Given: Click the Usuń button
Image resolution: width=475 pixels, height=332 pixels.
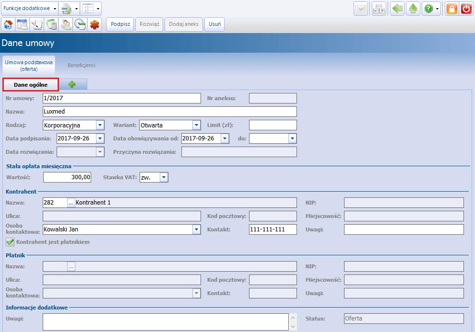Looking at the screenshot, I should coord(214,24).
